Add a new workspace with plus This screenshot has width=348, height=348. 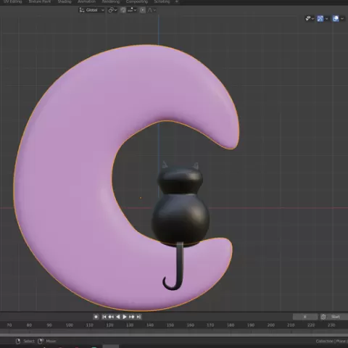click(177, 1)
